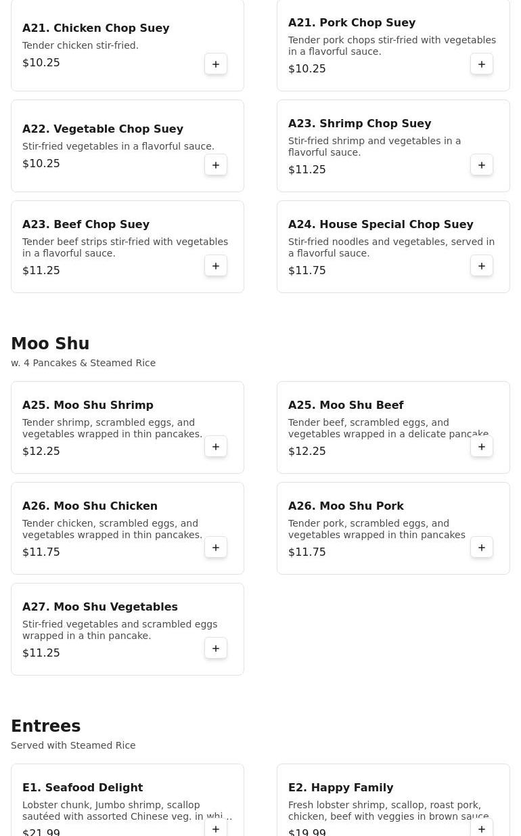Click the Moo Shu section heading
Screen dimensions: 521x836
[50, 344]
